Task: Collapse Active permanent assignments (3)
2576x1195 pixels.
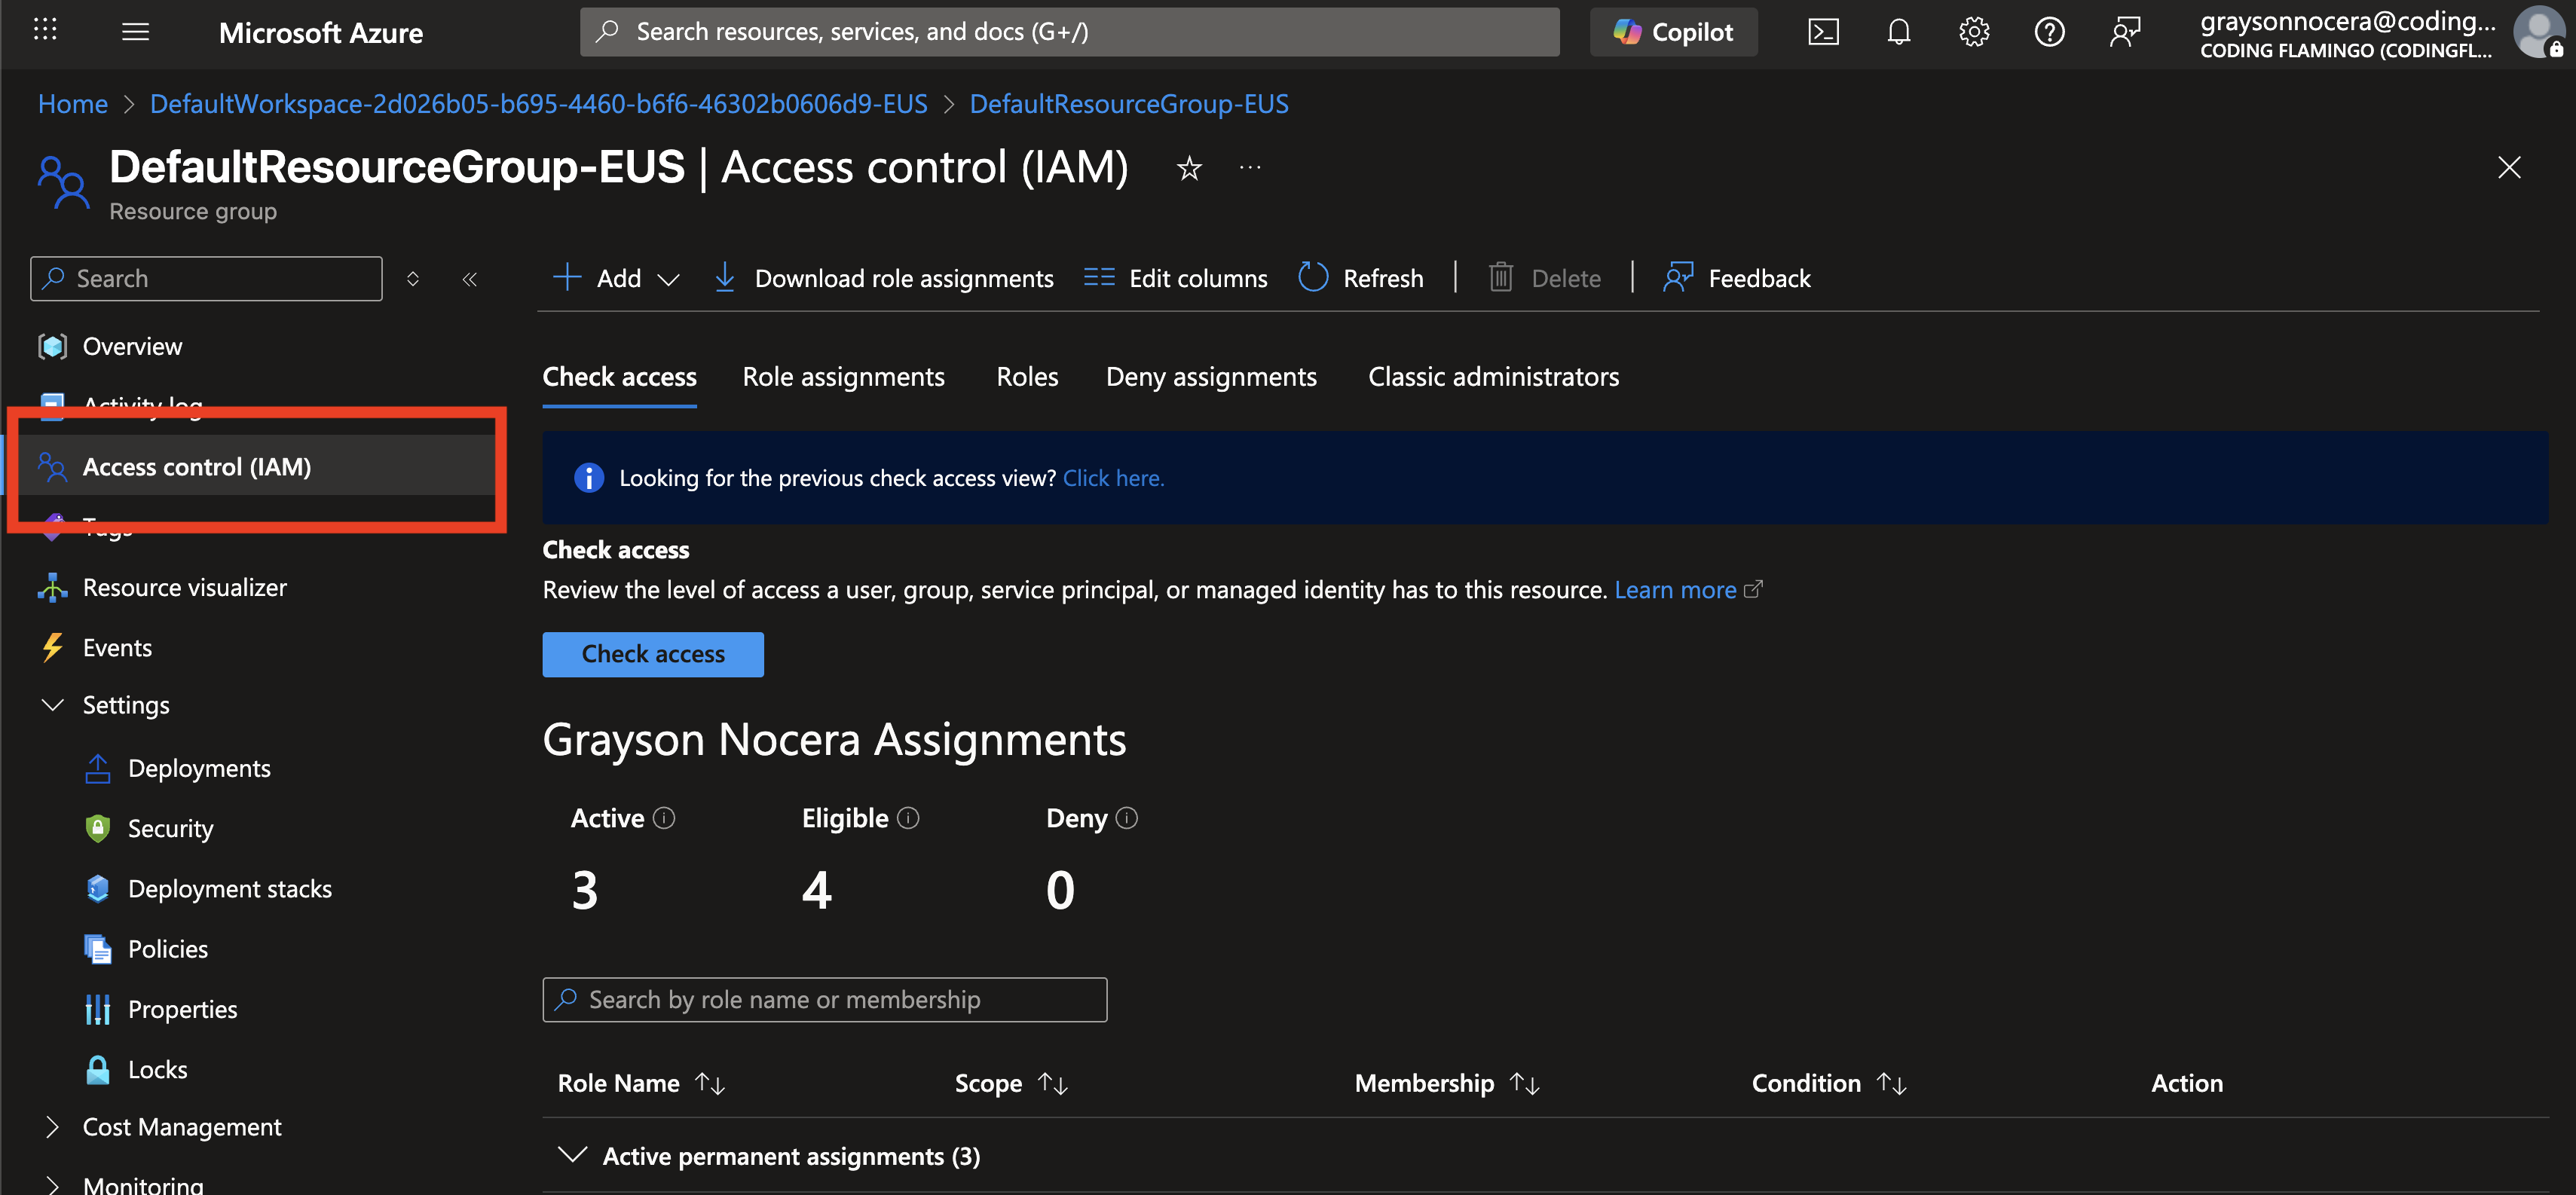Action: [573, 1155]
